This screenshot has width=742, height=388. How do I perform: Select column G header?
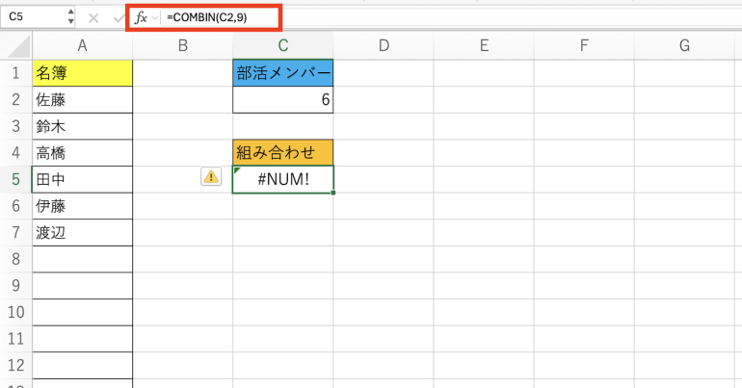coord(684,45)
